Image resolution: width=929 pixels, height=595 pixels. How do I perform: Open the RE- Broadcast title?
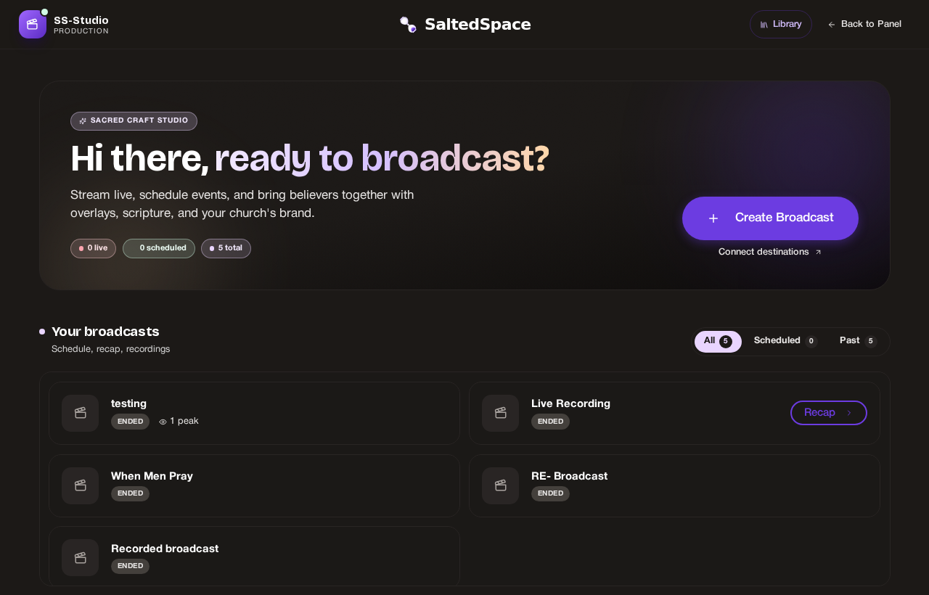[569, 477]
